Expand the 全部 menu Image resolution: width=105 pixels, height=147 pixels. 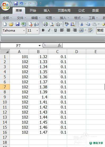pos(7,18)
